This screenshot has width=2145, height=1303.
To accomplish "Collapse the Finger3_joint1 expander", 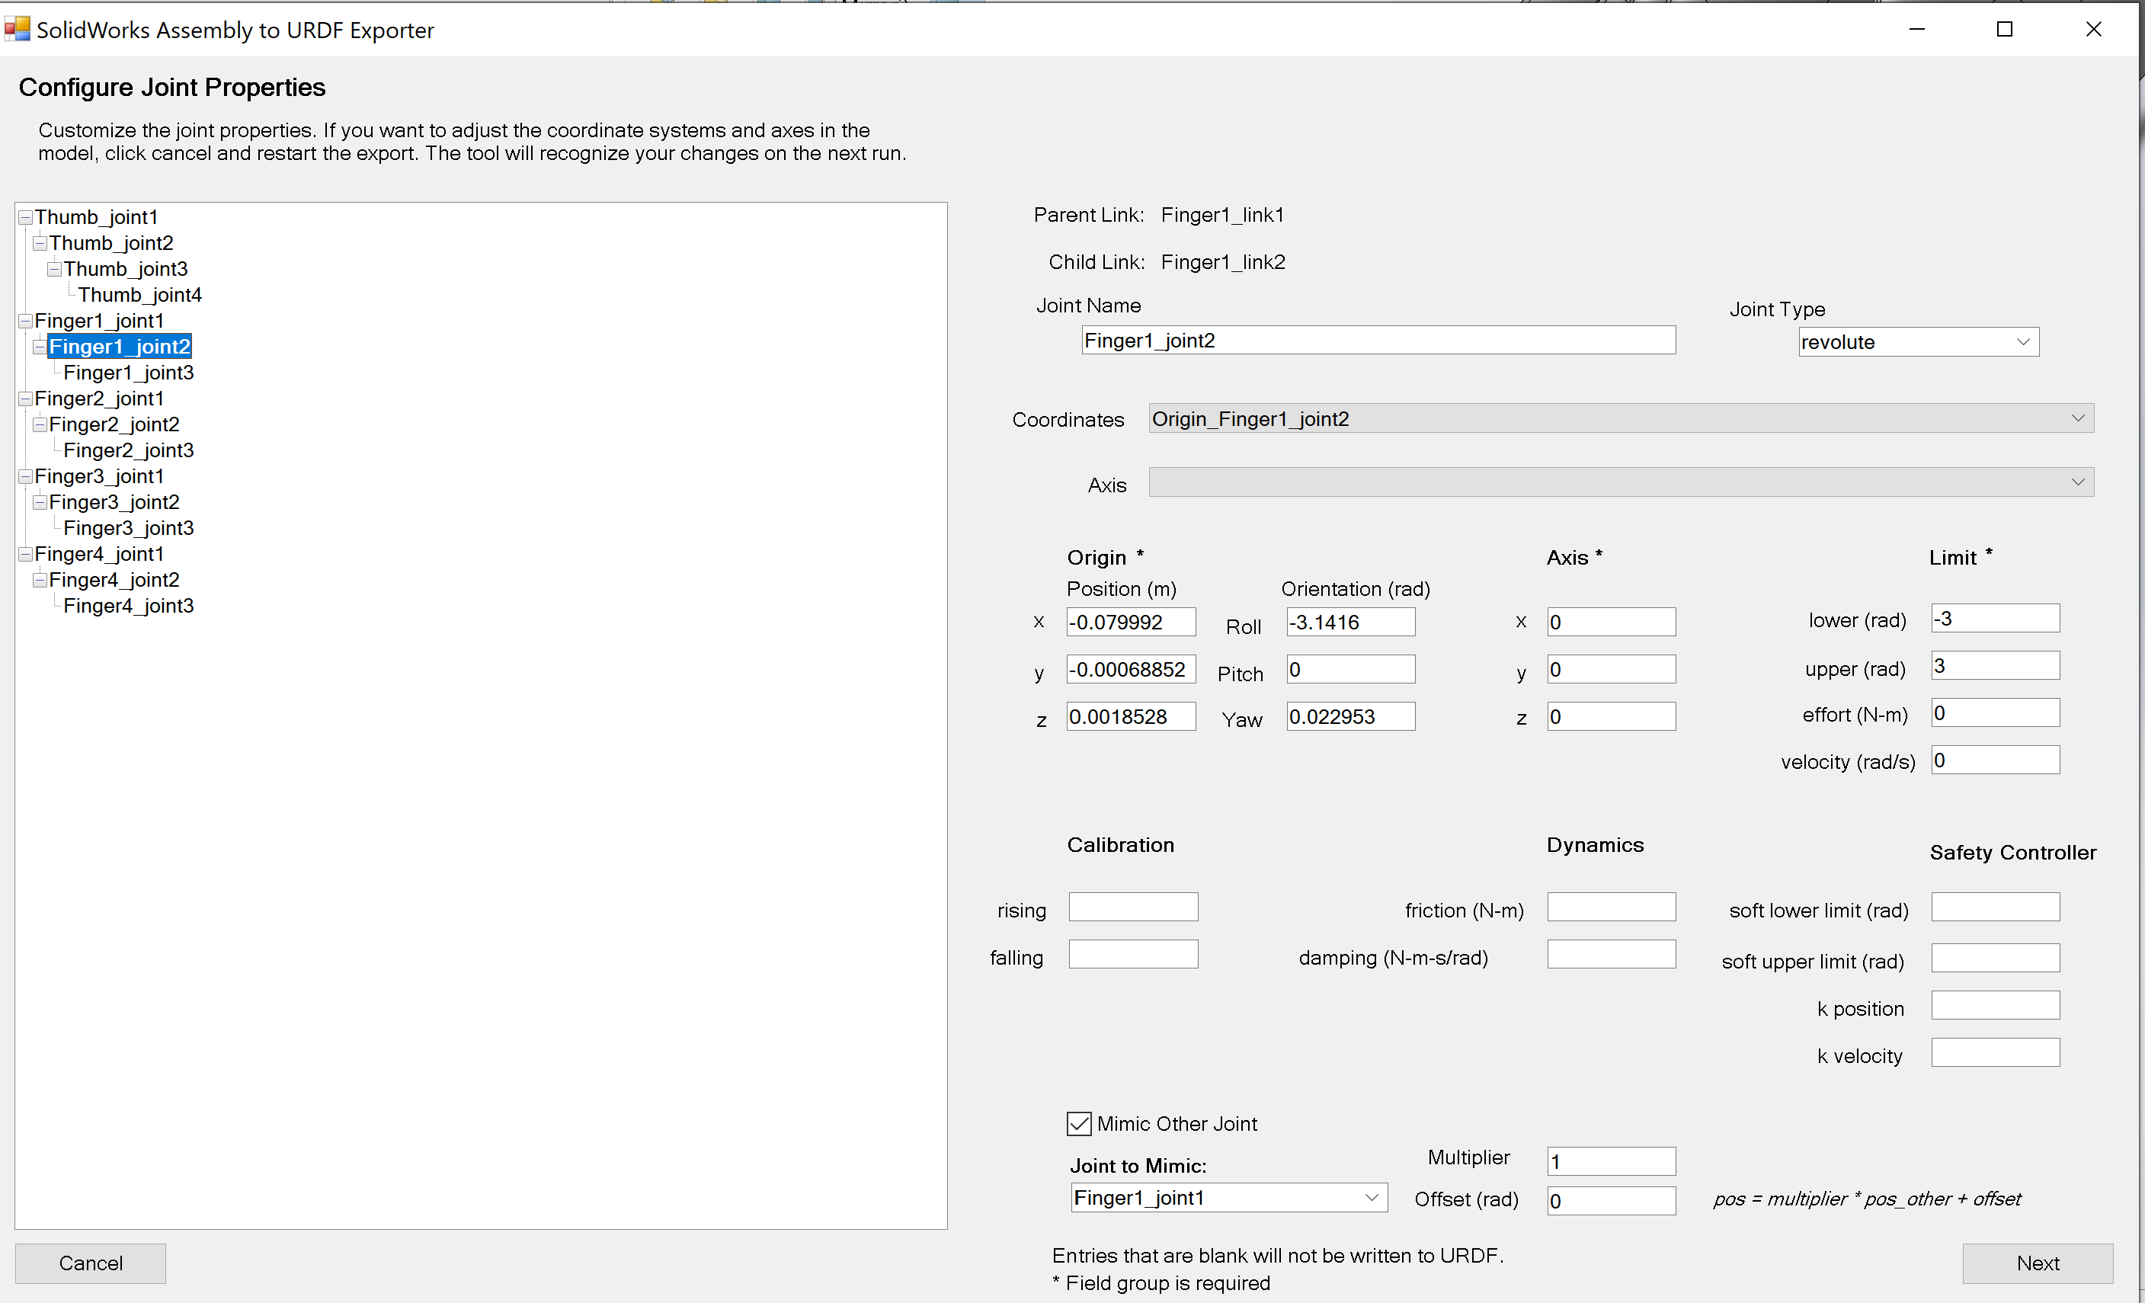I will pyautogui.click(x=25, y=476).
